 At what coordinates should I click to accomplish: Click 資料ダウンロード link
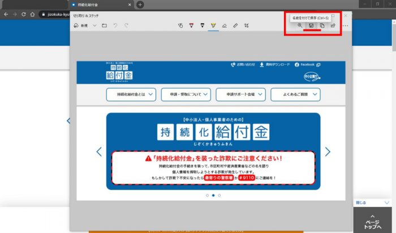tap(275, 65)
